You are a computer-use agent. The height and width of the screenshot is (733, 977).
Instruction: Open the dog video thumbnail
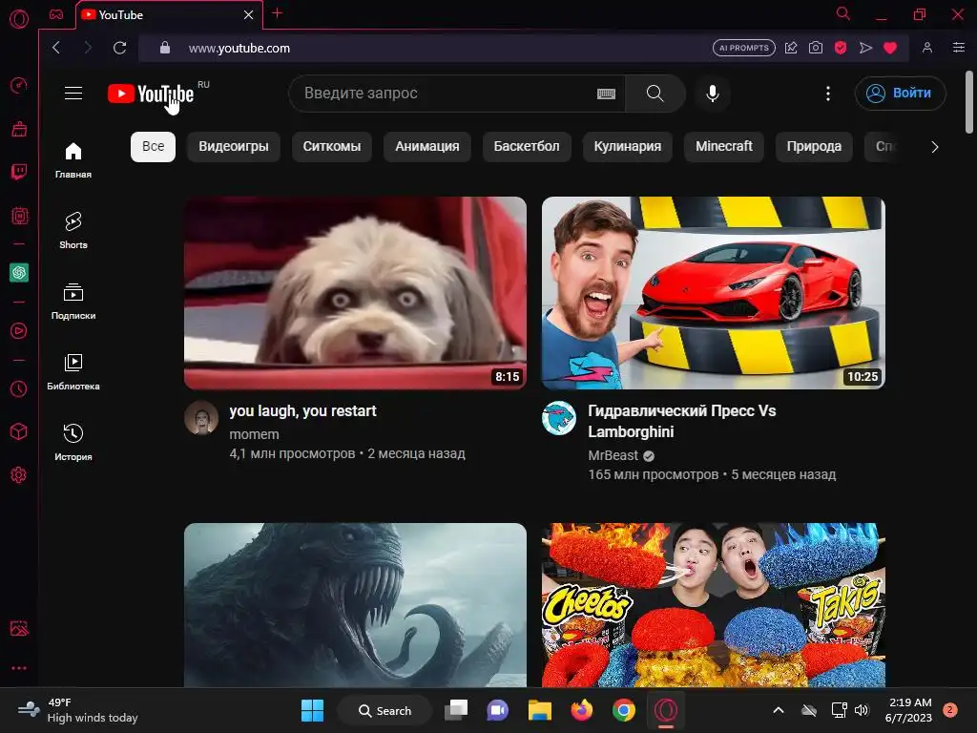pos(355,293)
